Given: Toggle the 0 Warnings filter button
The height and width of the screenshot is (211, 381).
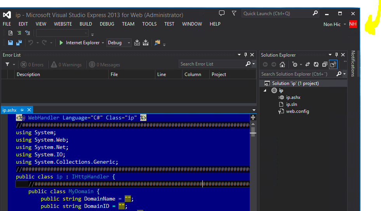Looking at the screenshot, I should (x=66, y=64).
